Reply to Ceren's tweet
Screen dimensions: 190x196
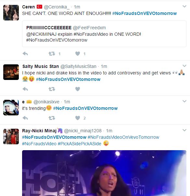pyautogui.click(x=25, y=54)
